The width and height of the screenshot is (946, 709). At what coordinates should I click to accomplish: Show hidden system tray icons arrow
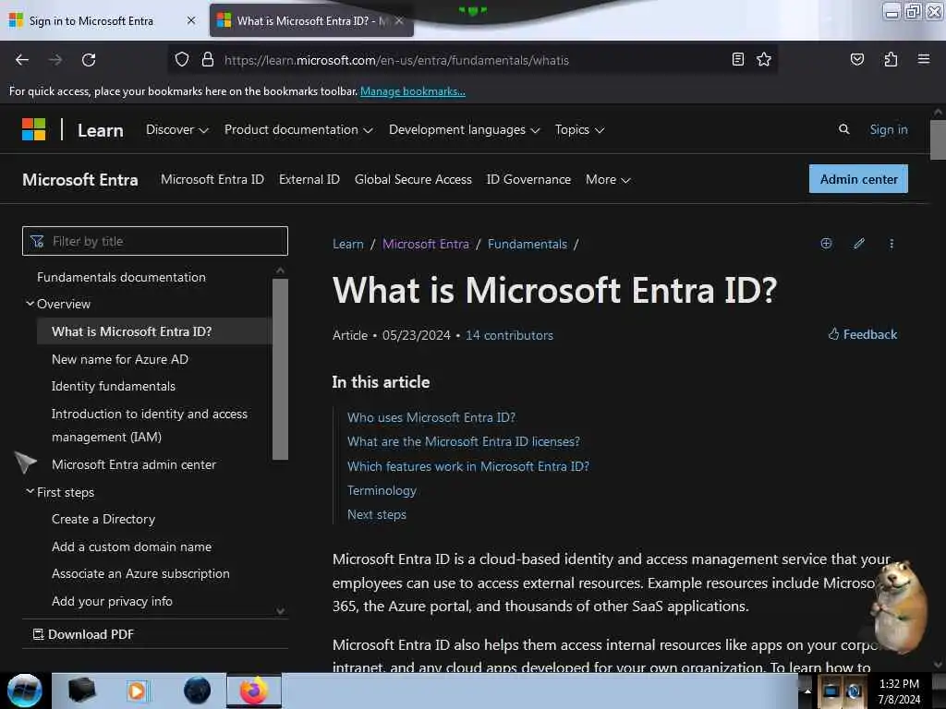[807, 691]
